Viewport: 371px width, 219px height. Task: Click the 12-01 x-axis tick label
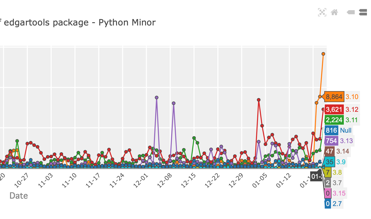(x=140, y=181)
